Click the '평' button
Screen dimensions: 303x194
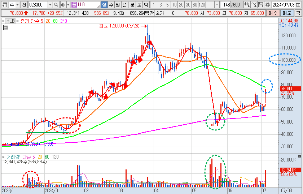(298, 13)
